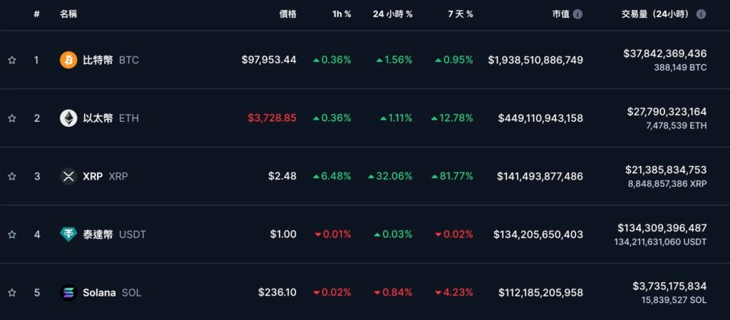Sort table by 價格 column header
The width and height of the screenshot is (730, 320).
pos(287,14)
